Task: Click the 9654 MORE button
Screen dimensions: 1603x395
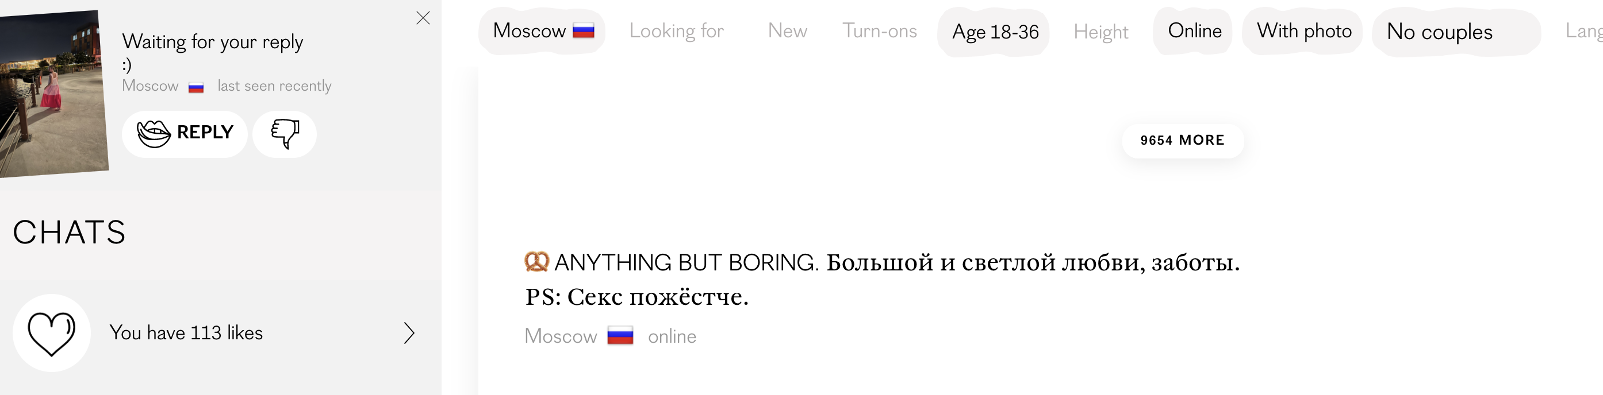Action: coord(1182,140)
